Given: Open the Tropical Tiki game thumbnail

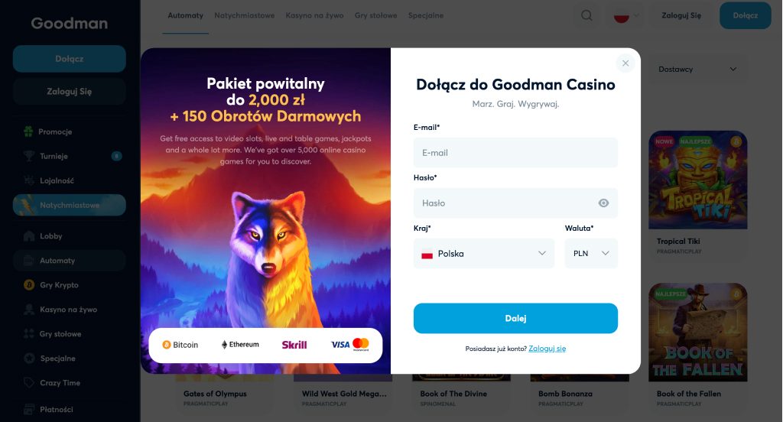Looking at the screenshot, I should (x=697, y=180).
